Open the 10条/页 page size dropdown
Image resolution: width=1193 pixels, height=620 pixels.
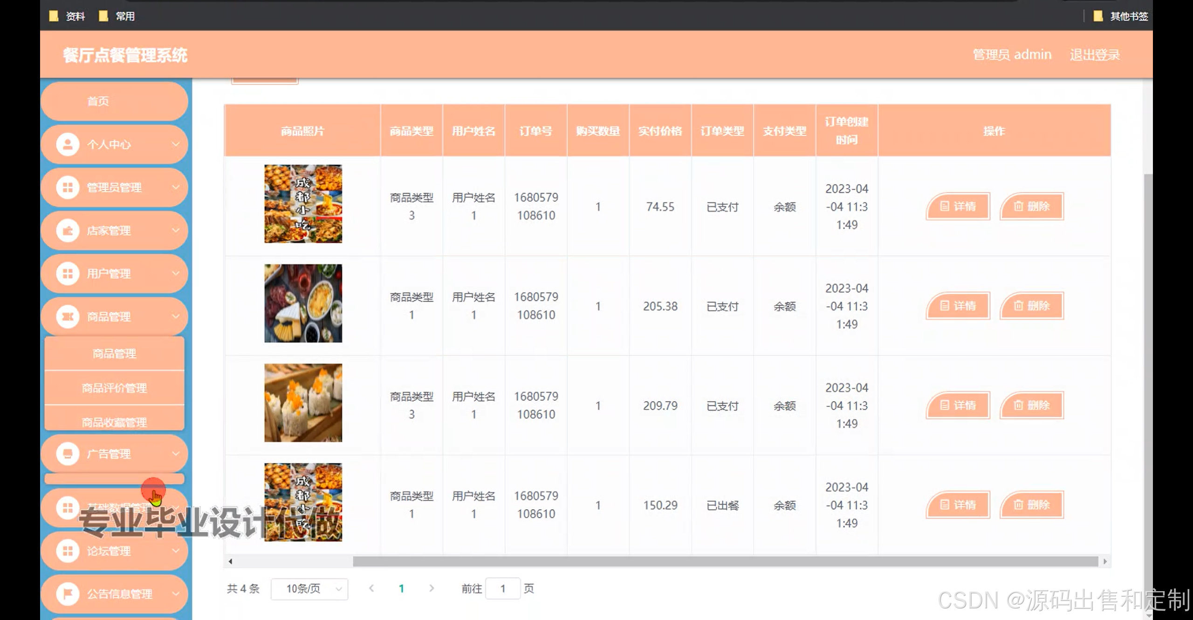point(309,589)
